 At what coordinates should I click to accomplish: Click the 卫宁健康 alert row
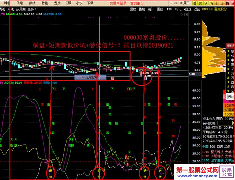tap(219, 160)
